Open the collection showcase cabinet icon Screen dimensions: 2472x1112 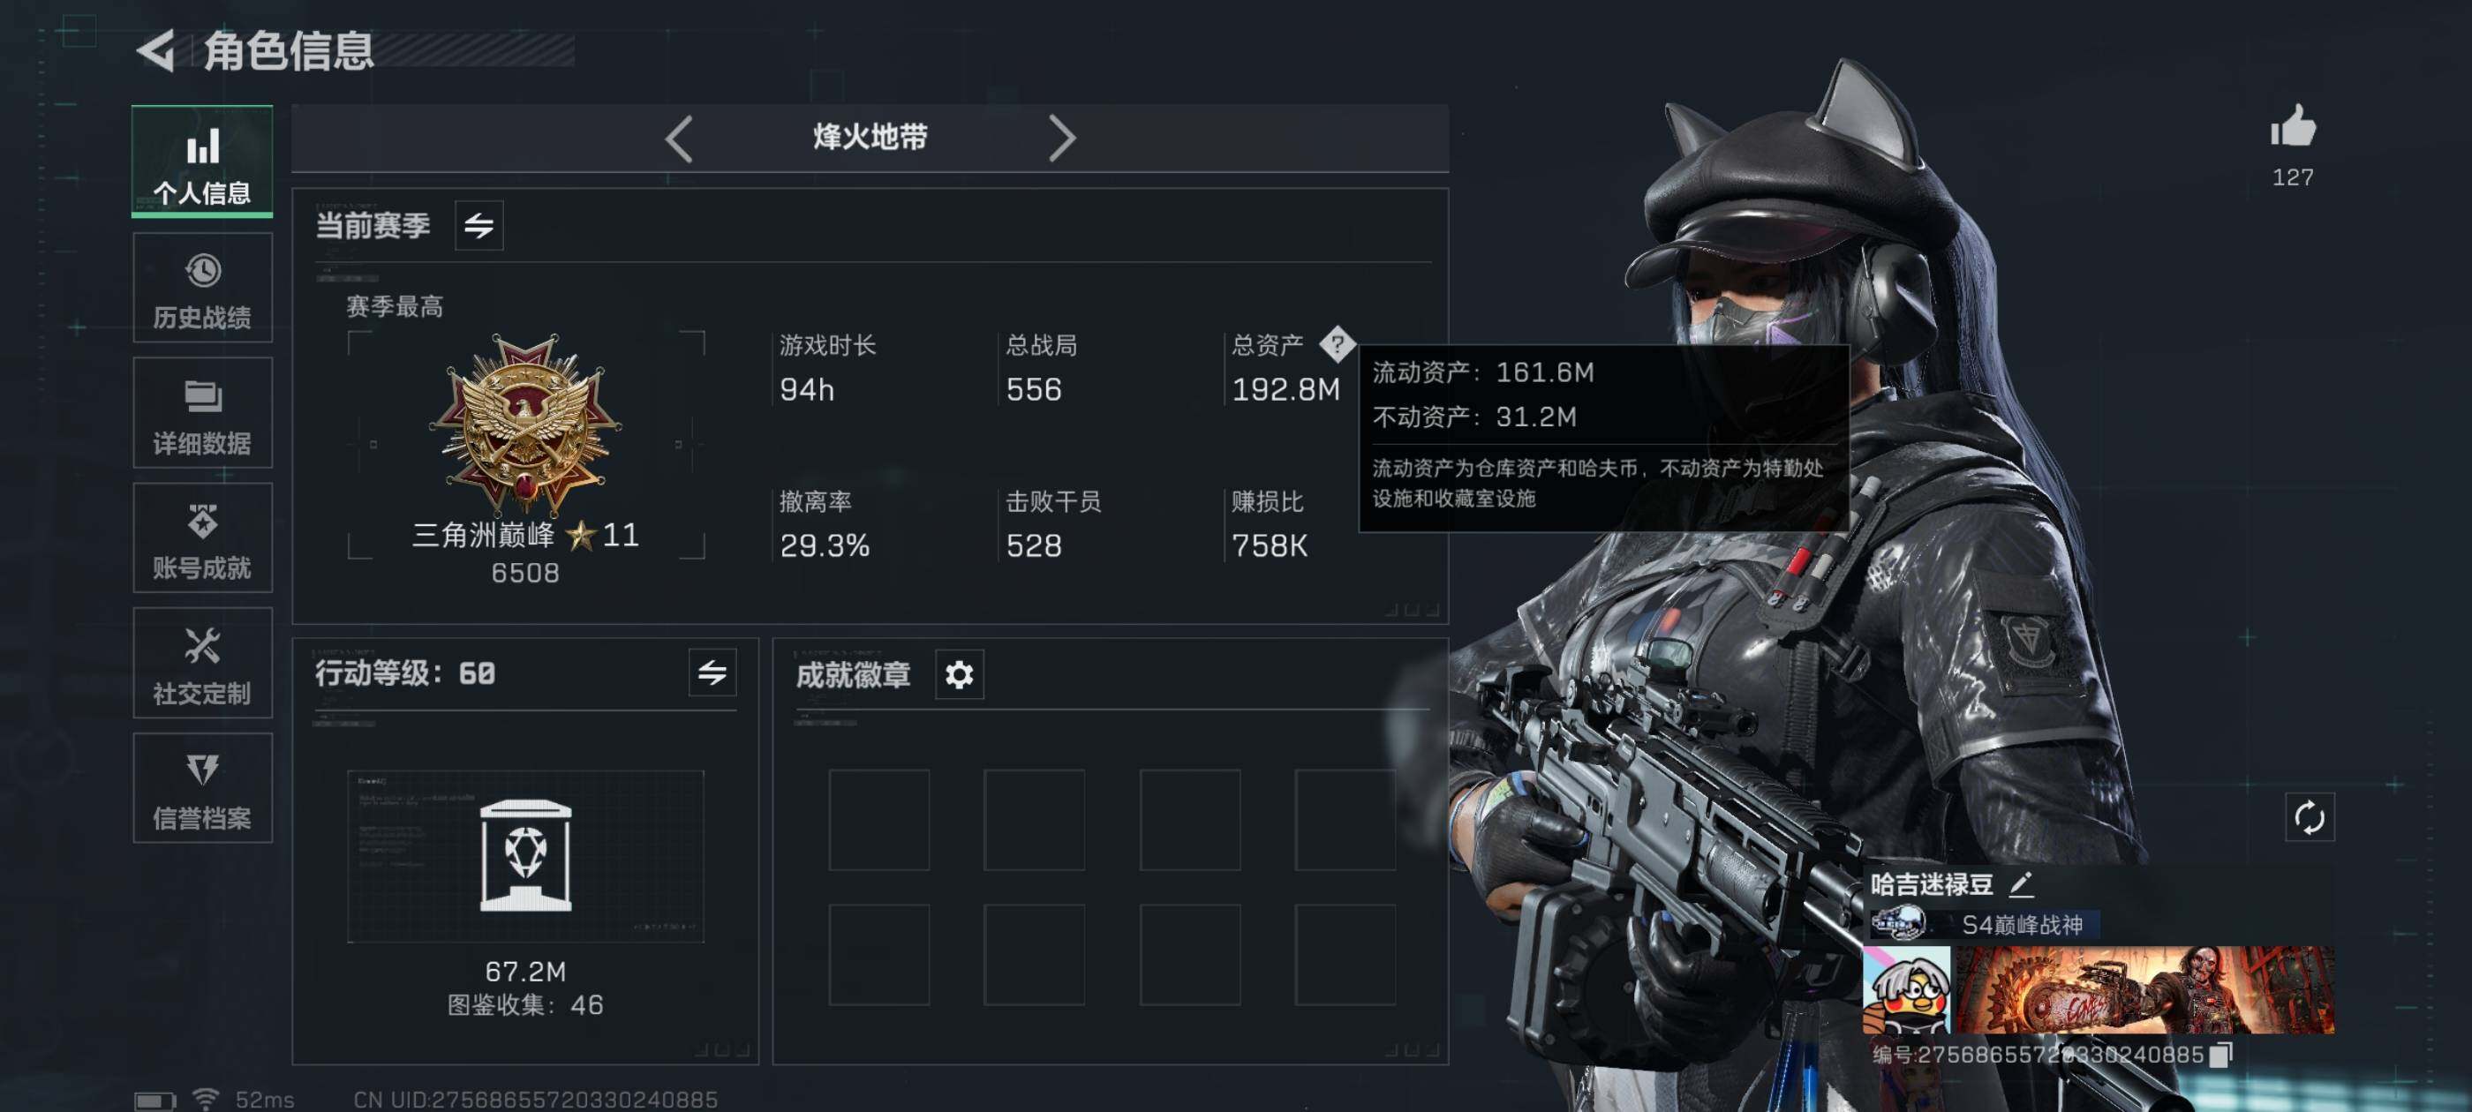[x=525, y=854]
